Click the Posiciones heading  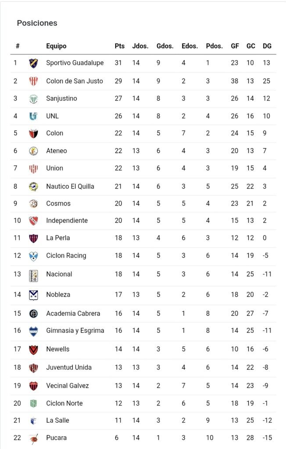pyautogui.click(x=37, y=23)
